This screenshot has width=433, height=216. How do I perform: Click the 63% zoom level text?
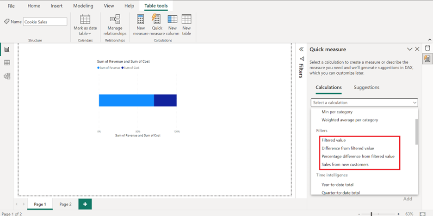tap(409, 214)
